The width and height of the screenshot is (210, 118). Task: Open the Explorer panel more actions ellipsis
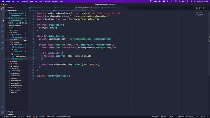point(25,8)
